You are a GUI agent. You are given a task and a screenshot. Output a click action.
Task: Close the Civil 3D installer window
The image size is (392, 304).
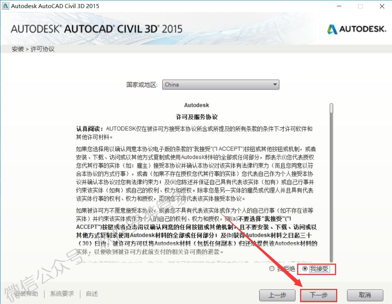click(x=382, y=6)
